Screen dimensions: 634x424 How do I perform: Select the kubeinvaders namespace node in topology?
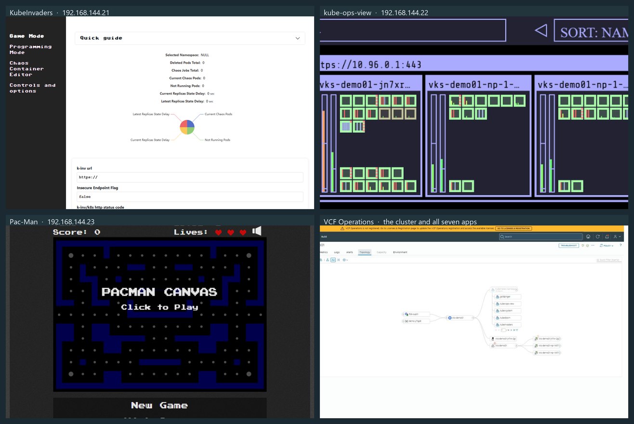click(508, 325)
